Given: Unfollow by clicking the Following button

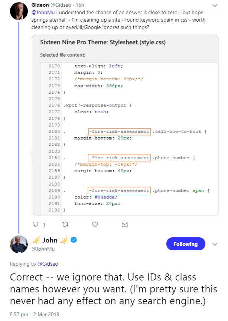Looking at the screenshot, I should pyautogui.click(x=186, y=244).
